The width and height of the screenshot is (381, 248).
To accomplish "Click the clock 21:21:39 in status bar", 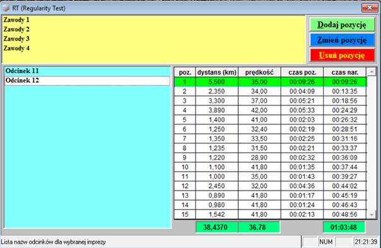I will pyautogui.click(x=366, y=242).
